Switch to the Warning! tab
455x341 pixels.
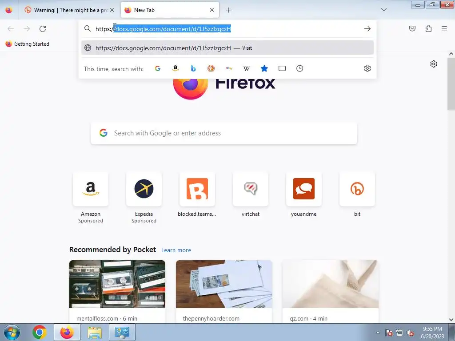click(70, 10)
